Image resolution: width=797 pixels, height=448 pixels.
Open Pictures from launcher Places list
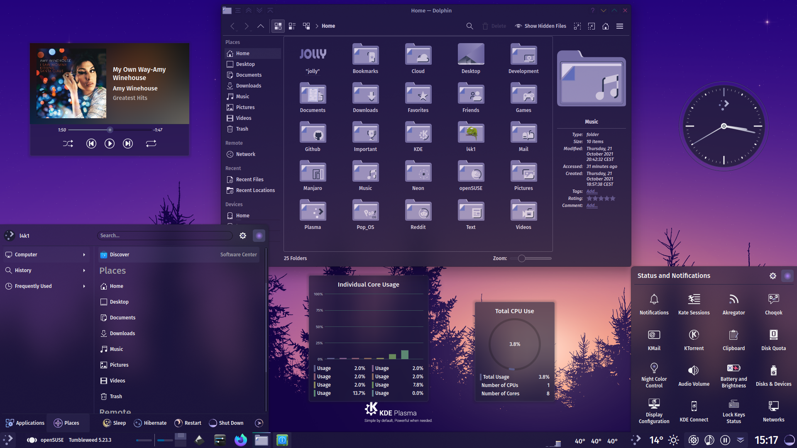click(179, 365)
